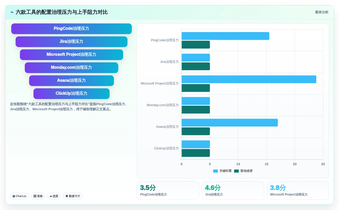Image resolution: width=339 pixels, height=210 pixels.
Task: Click the lightning icon beside the chart title
Action: pyautogui.click(x=12, y=12)
